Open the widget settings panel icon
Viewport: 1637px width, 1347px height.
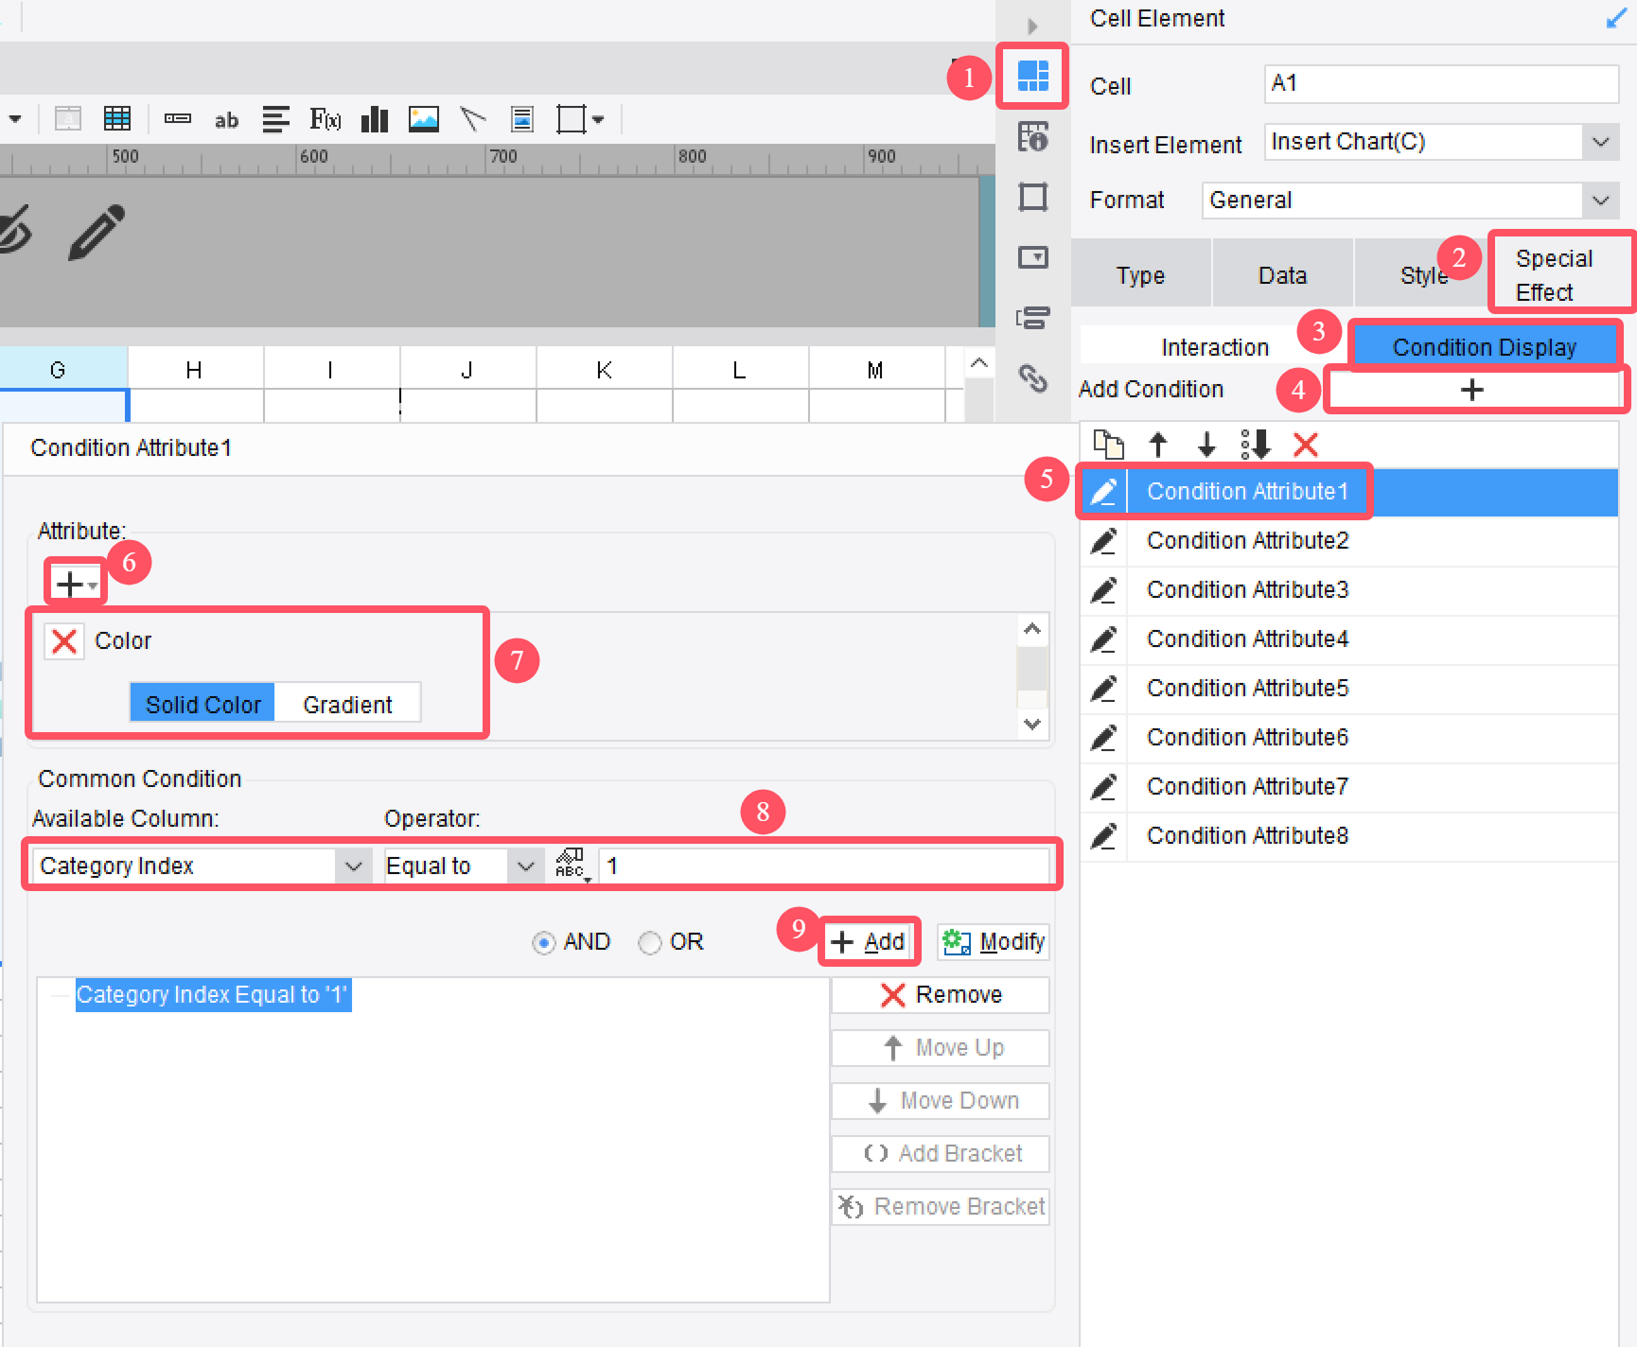pyautogui.click(x=1032, y=257)
